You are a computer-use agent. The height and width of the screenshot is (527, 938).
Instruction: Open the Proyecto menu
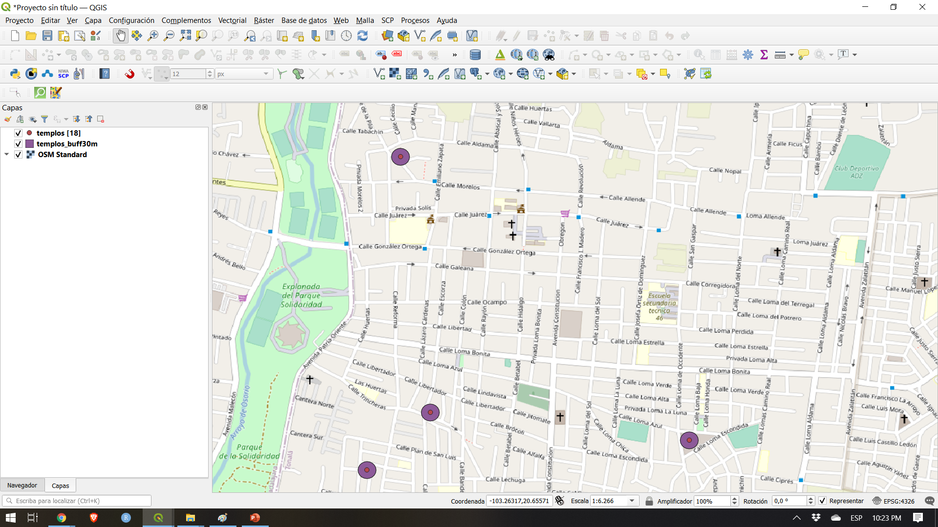click(20, 20)
